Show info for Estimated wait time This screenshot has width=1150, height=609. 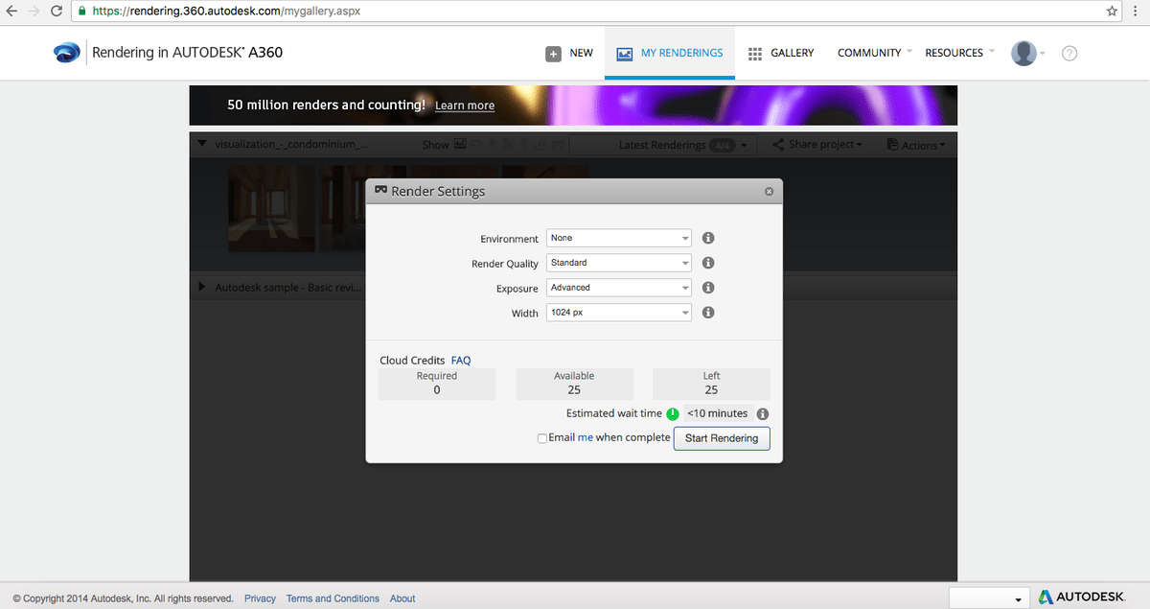tap(763, 414)
